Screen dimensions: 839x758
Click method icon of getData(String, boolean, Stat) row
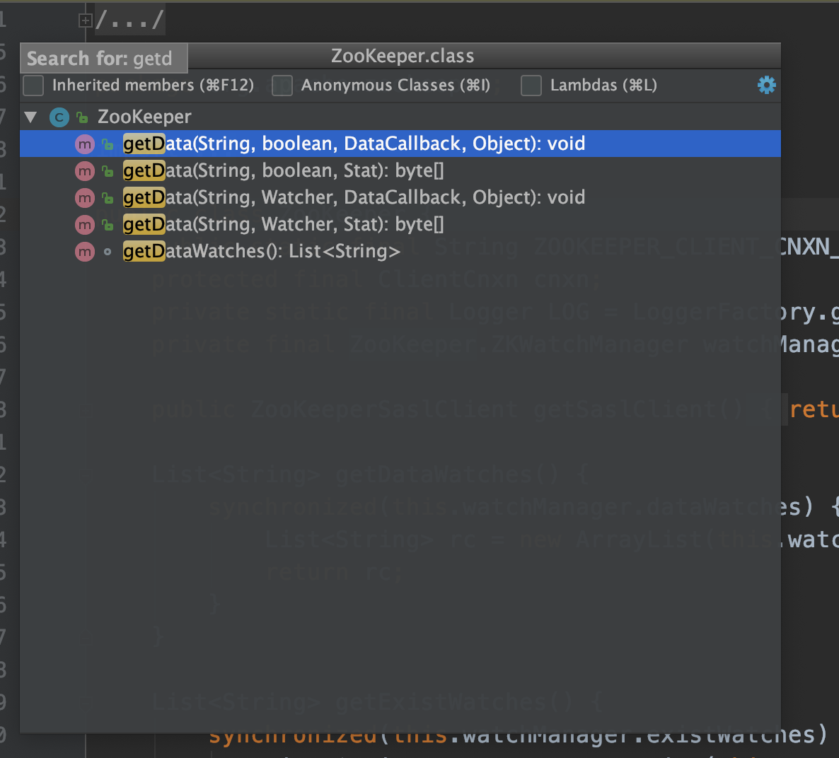click(x=85, y=170)
